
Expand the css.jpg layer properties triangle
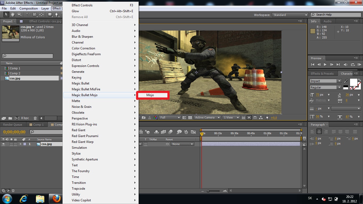click(20, 144)
